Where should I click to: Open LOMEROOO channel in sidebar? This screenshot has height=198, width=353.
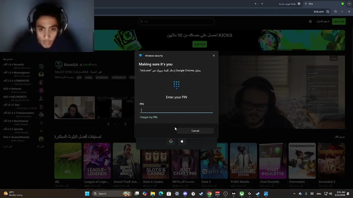click(x=23, y=82)
